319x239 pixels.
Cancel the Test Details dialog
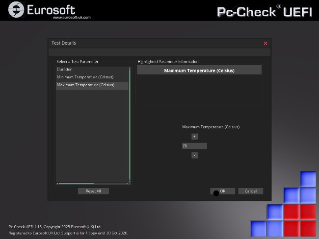251,191
